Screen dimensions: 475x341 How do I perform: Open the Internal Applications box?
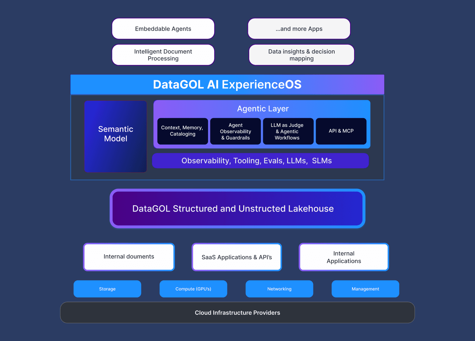[x=344, y=257]
